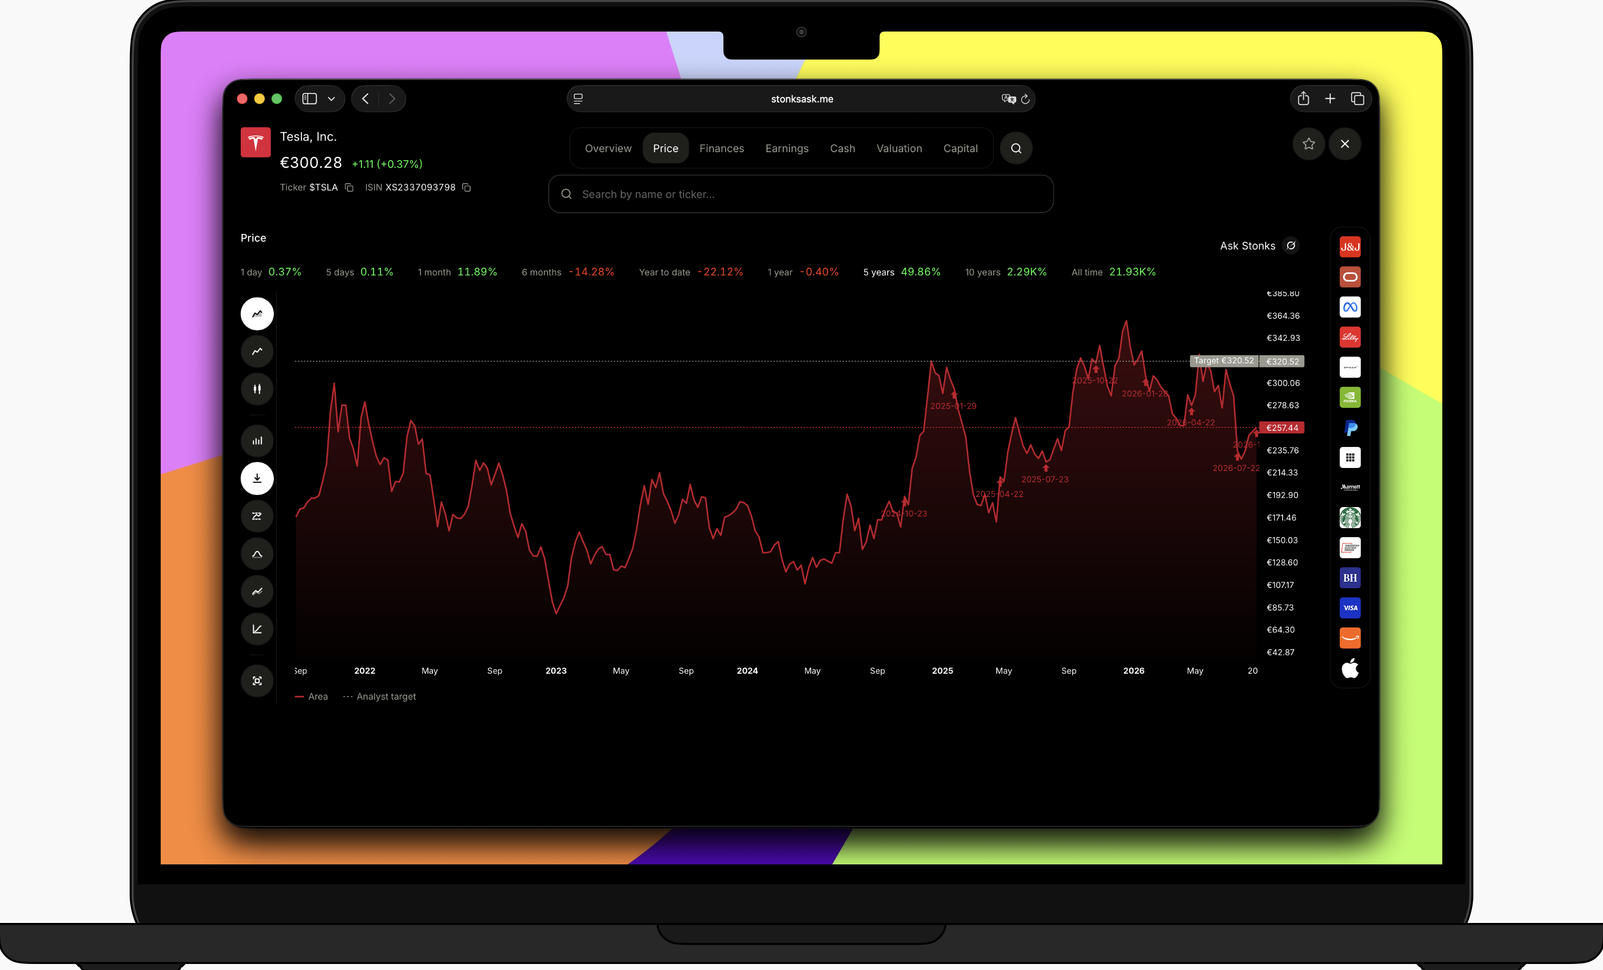
Task: Open fullscreen chart mode
Action: pyautogui.click(x=257, y=681)
